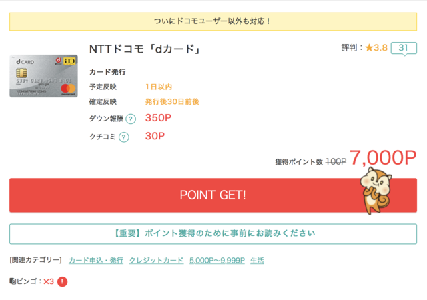Click the squirrel mascot on the red button

[376, 191]
